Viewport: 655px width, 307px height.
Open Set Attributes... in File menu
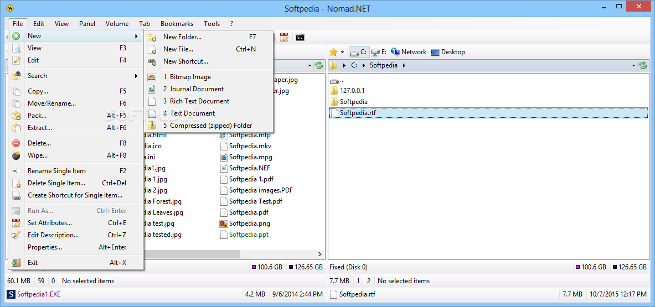76,223
